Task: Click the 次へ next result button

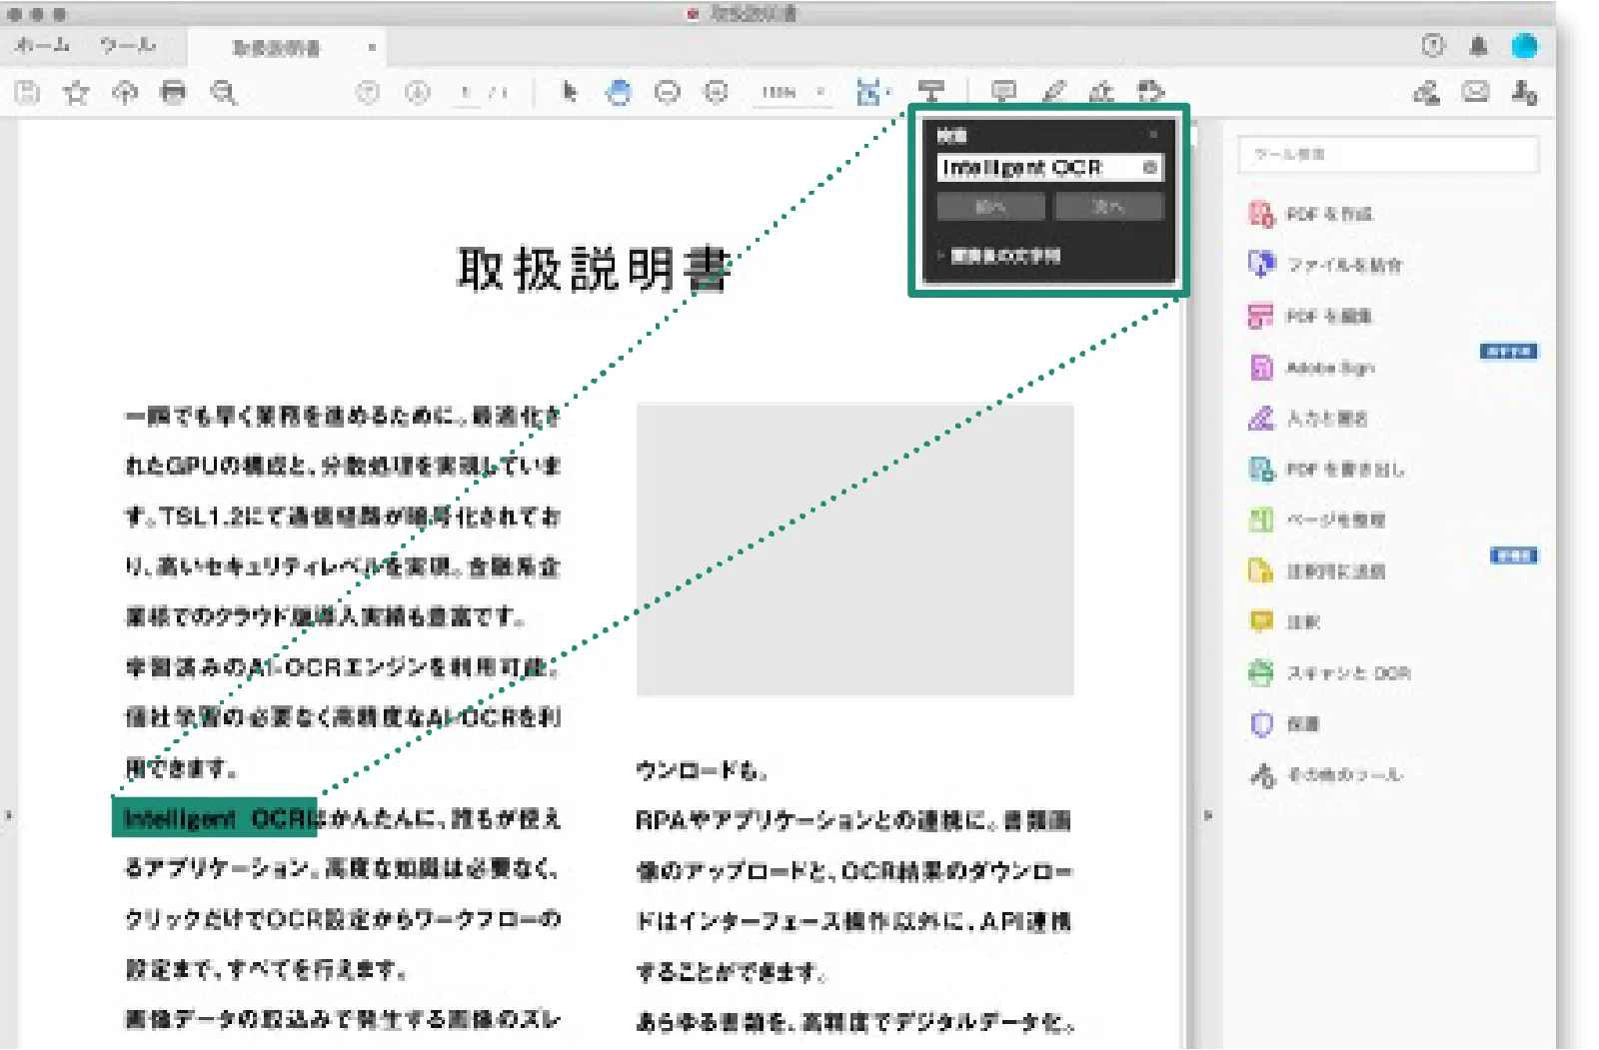Action: [x=1109, y=207]
